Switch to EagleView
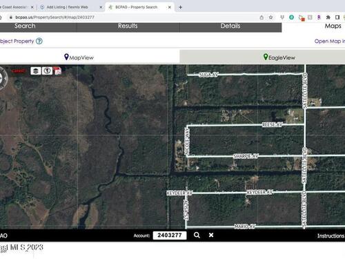Screen dimensions: 345x259 [x=279, y=57]
